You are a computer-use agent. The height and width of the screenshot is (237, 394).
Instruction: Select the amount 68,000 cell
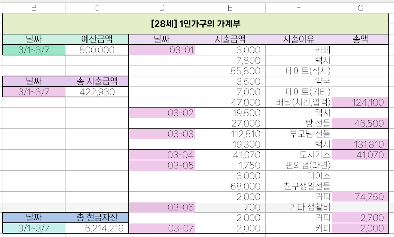tap(230, 186)
